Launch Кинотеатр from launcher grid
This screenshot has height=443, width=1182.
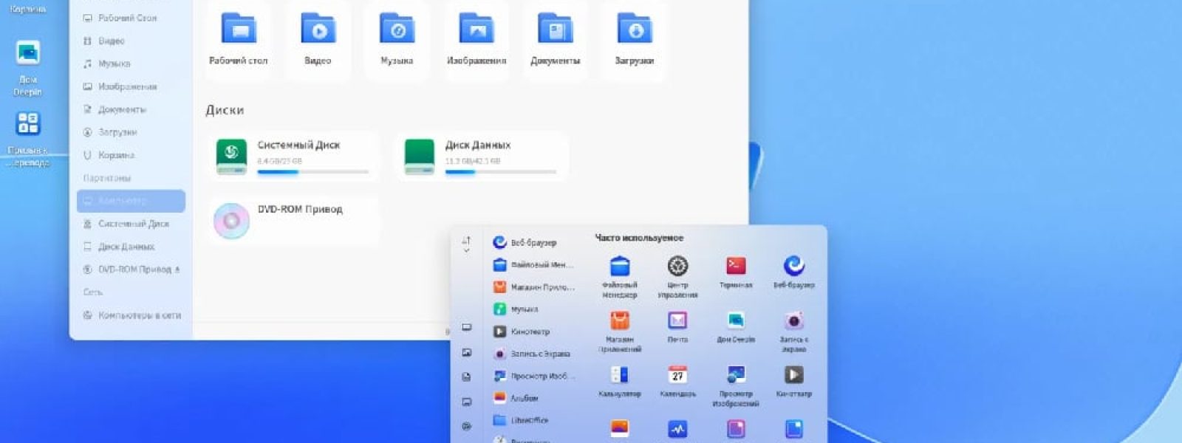point(794,381)
